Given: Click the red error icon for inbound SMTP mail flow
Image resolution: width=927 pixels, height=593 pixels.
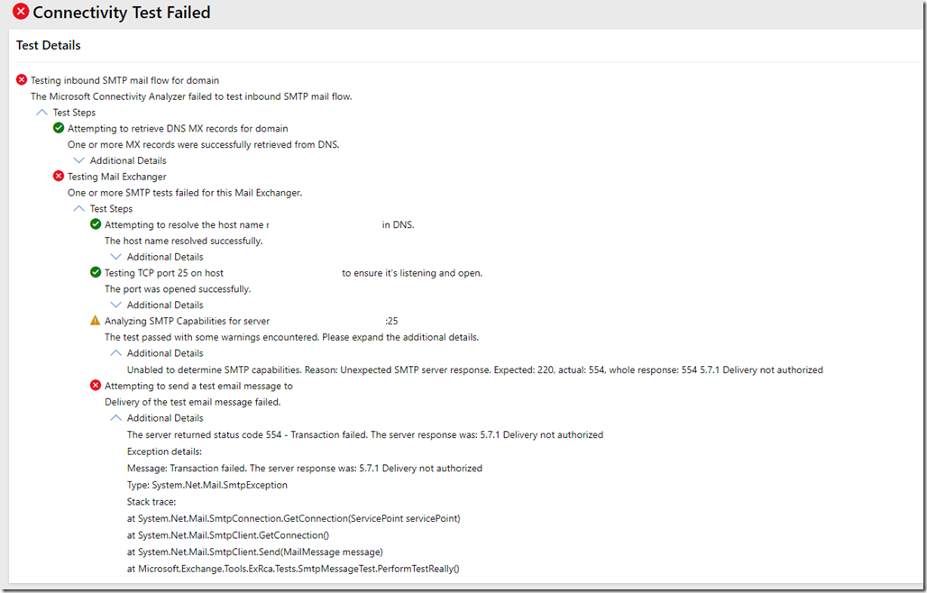Looking at the screenshot, I should tap(23, 80).
